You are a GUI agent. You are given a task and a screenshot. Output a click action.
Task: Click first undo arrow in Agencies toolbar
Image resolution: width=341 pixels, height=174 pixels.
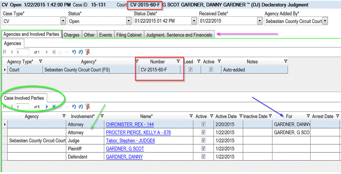click(74, 52)
